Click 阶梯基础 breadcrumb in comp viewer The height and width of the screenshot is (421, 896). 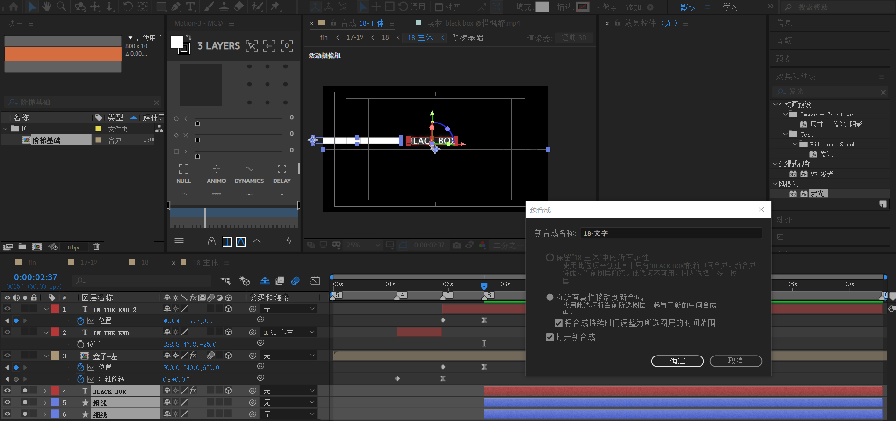(468, 38)
